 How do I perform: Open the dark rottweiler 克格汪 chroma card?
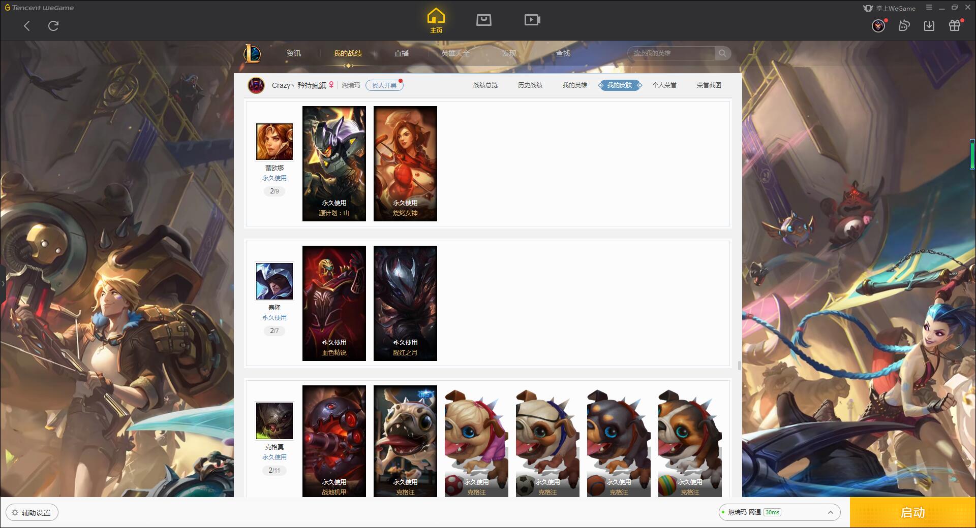click(x=619, y=441)
